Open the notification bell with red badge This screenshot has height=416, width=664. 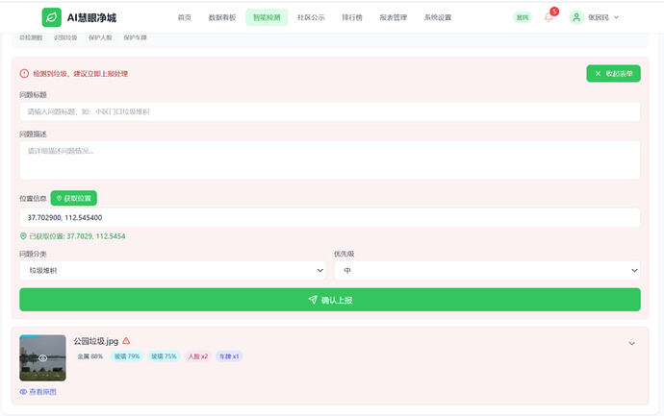(549, 17)
